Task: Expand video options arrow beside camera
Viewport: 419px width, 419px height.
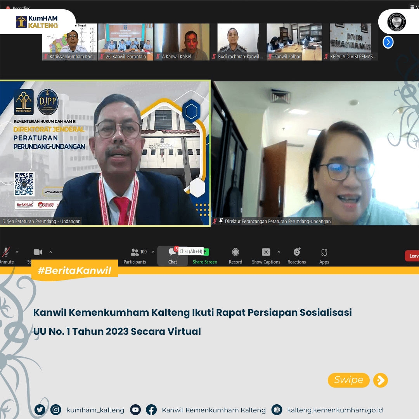Action: (x=50, y=252)
